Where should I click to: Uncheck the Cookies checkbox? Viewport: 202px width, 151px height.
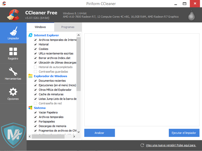(35, 49)
